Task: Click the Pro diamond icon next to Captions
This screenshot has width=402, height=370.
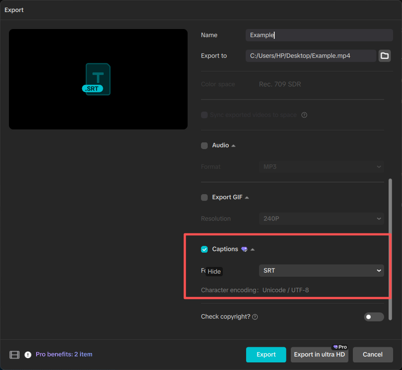Action: (244, 249)
